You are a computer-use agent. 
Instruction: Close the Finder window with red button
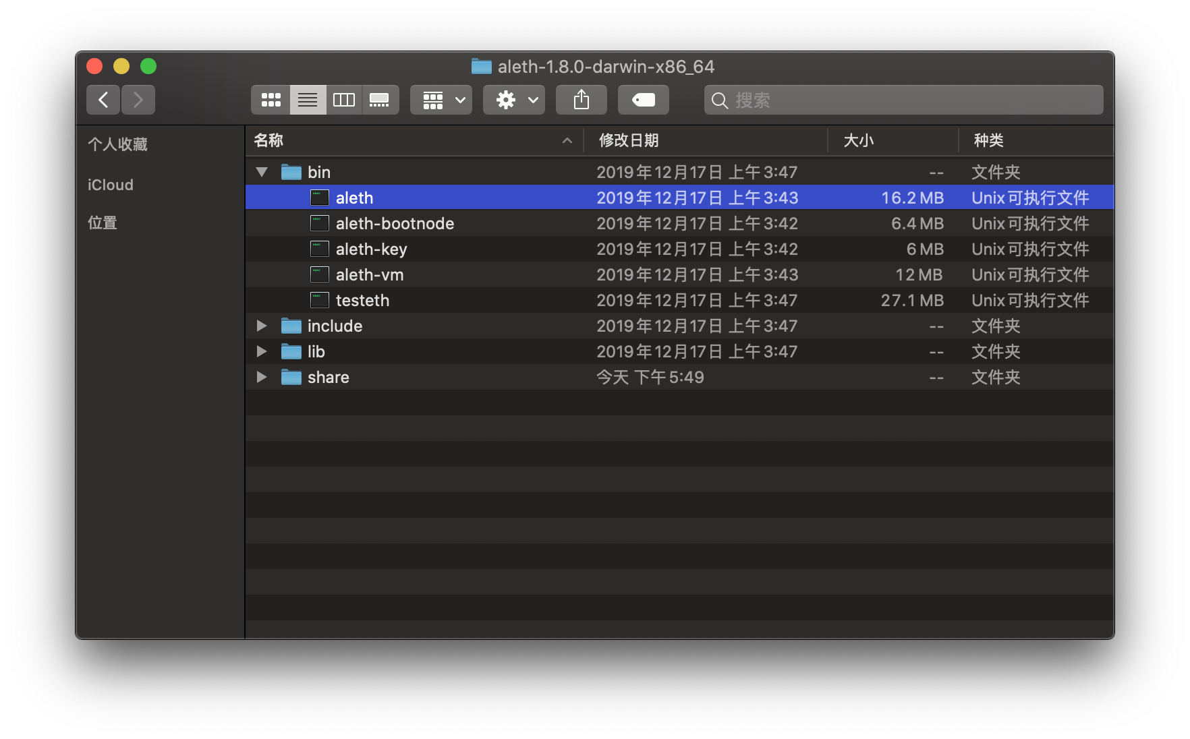[94, 66]
